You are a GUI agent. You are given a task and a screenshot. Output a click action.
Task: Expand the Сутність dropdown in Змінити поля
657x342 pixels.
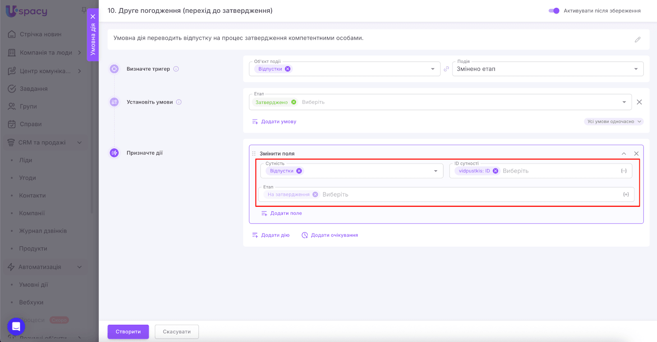tap(436, 171)
